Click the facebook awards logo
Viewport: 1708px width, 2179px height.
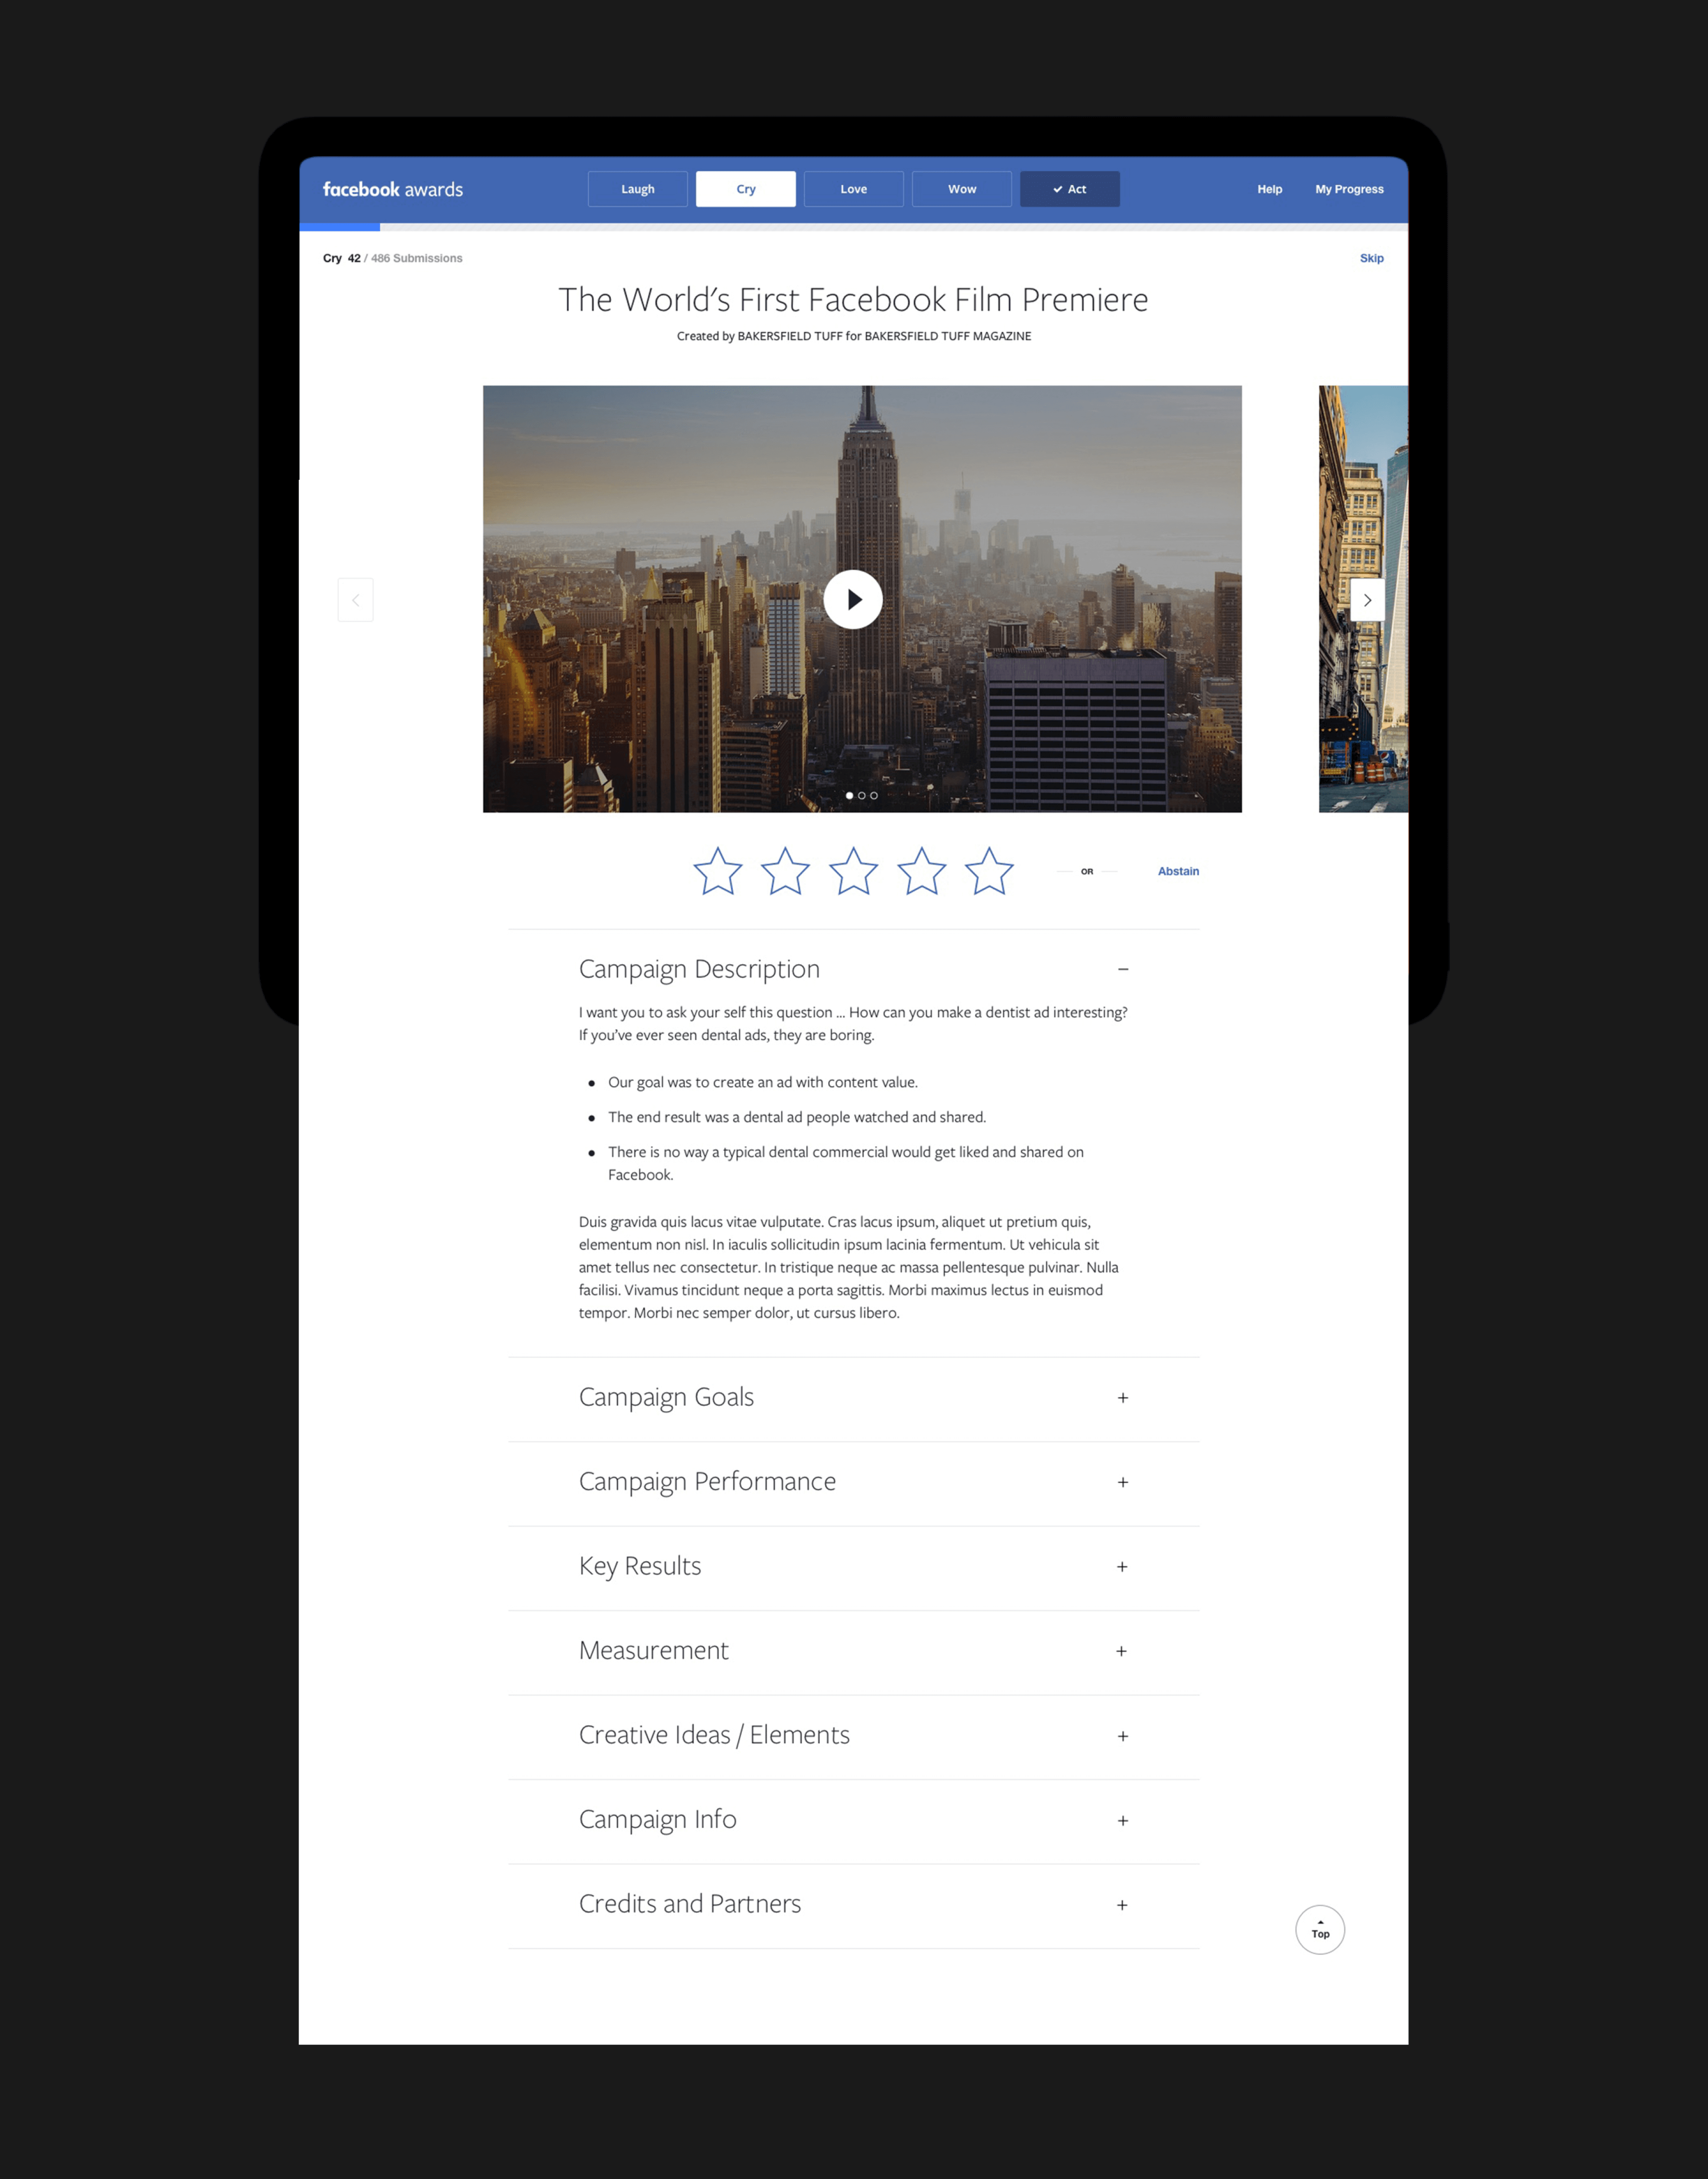point(392,189)
